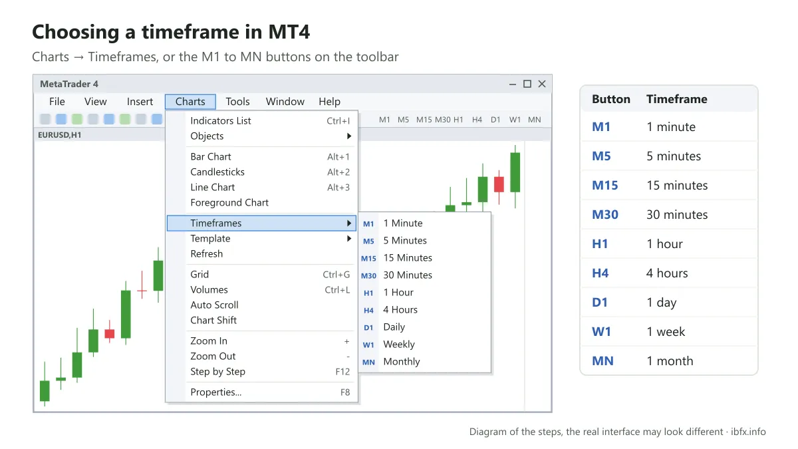Open Indicators List from the Charts menu
This screenshot has width=798, height=449.
coord(262,121)
